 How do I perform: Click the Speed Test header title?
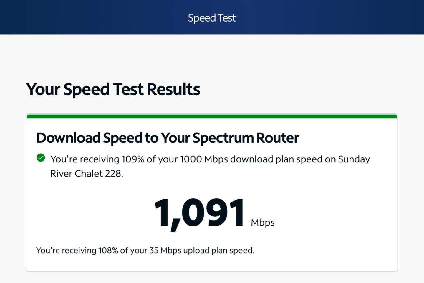point(212,18)
